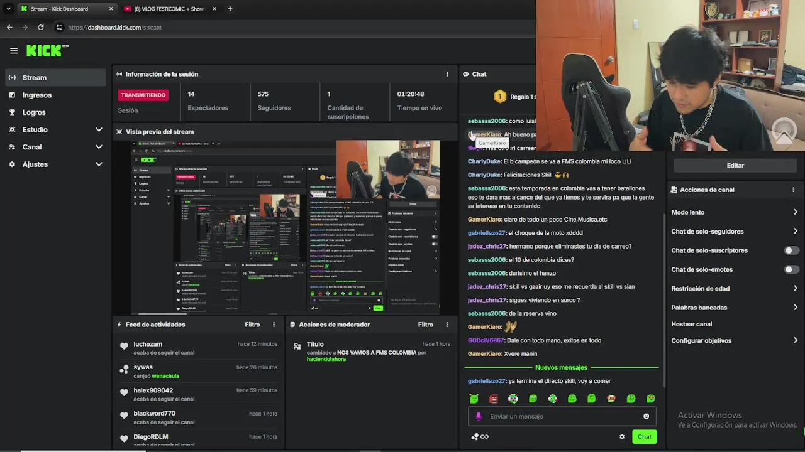This screenshot has width=805, height=452.
Task: Open Restricción de edad options chevron
Action: [795, 289]
